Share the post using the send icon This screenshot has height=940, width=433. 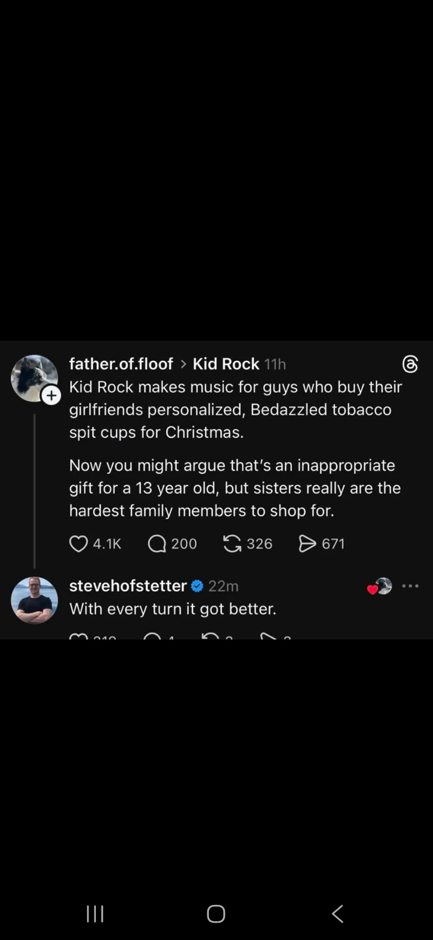pos(308,544)
